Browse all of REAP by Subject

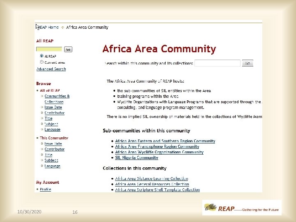(x=51, y=124)
